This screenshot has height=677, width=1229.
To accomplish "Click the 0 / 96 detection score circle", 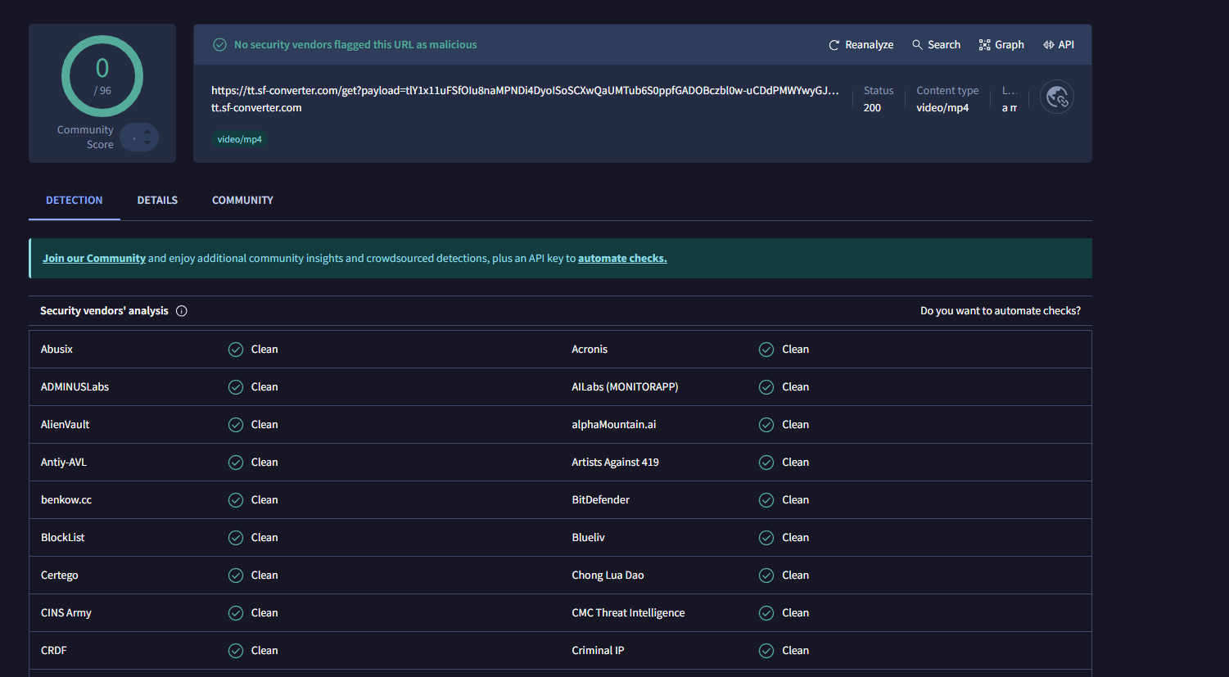I will (102, 76).
